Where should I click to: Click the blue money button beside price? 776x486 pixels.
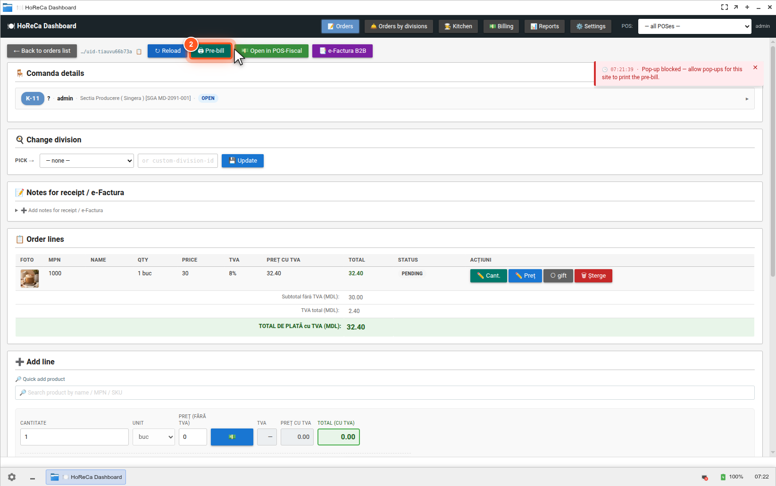coord(232,437)
